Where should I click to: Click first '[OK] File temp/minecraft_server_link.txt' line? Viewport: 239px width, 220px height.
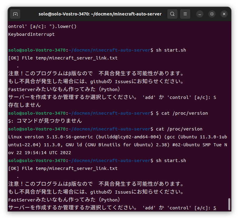click(x=63, y=58)
